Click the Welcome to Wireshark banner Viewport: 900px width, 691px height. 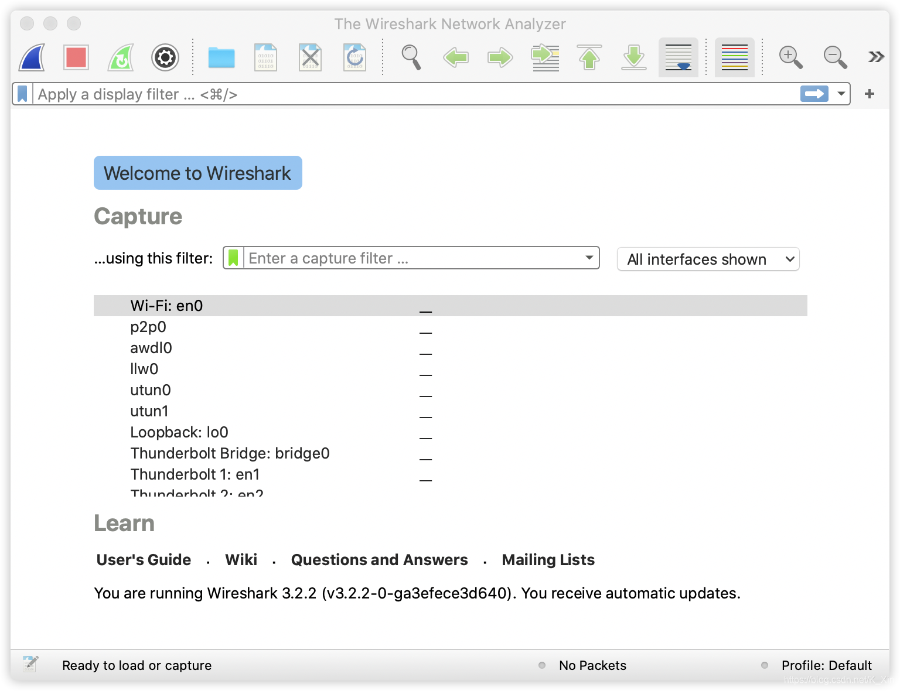pyautogui.click(x=198, y=173)
